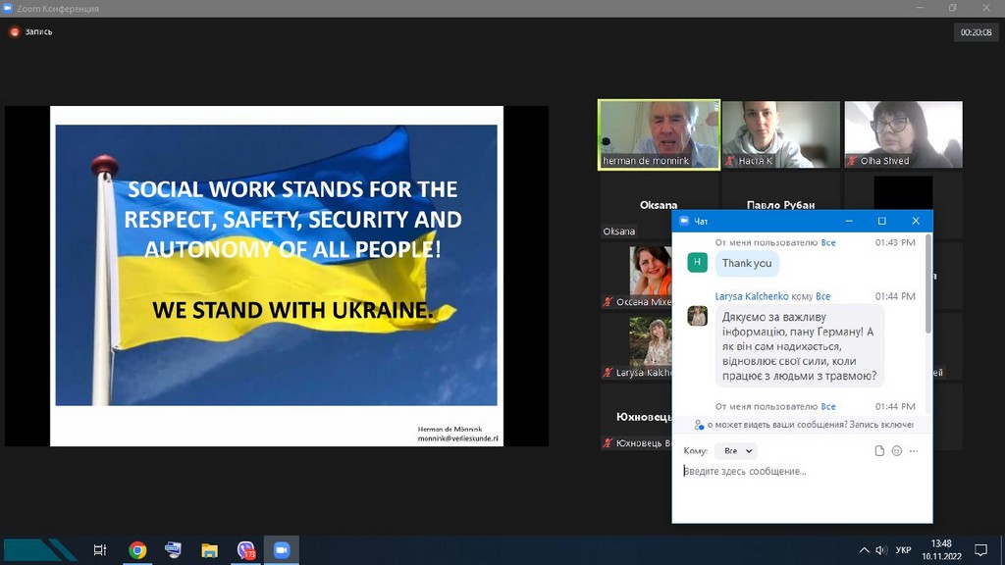Show hidden system tray icons

(x=864, y=550)
